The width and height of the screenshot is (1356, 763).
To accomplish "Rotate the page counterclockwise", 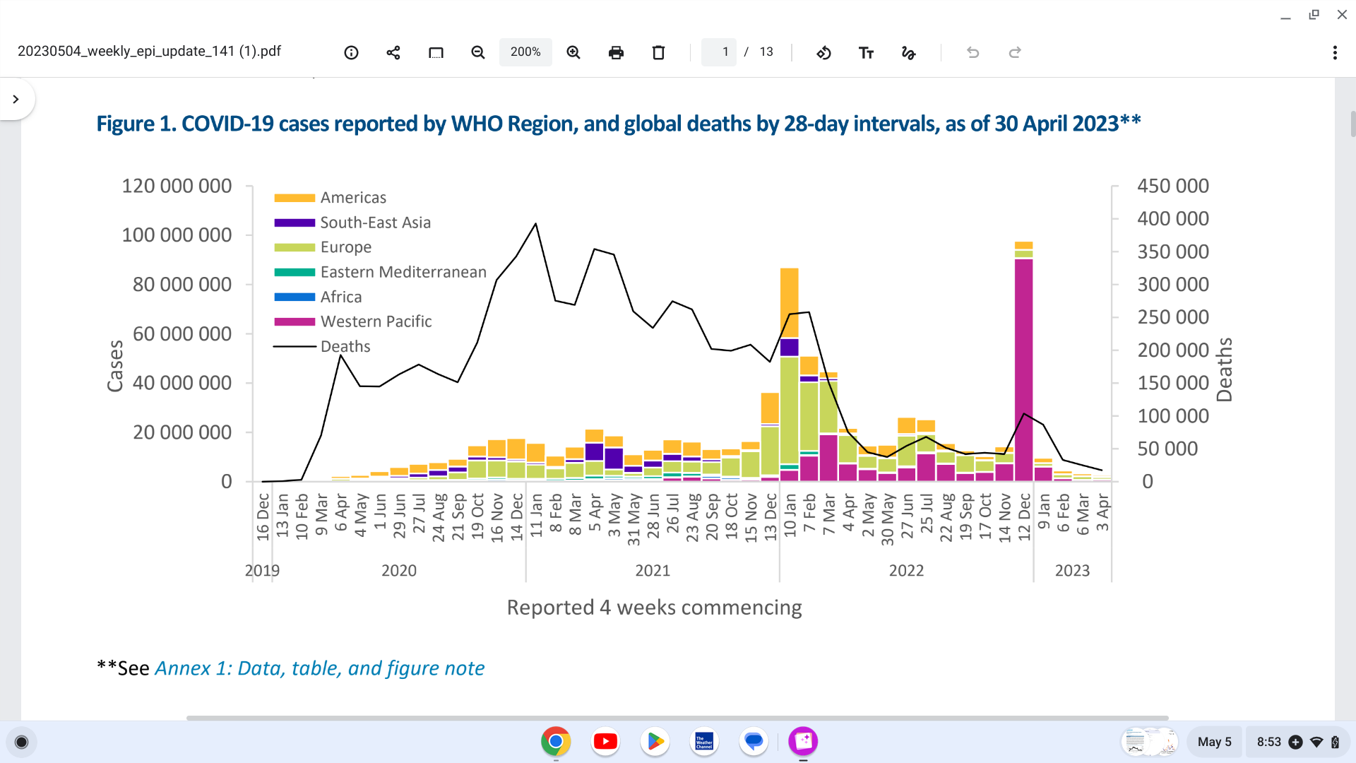I will point(823,52).
